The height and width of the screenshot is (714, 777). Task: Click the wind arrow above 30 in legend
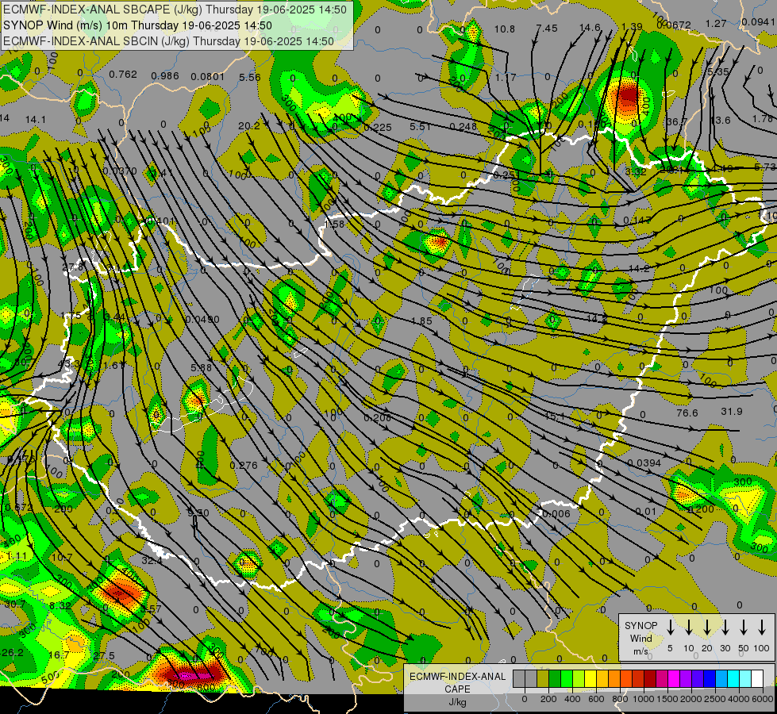pyautogui.click(x=725, y=628)
